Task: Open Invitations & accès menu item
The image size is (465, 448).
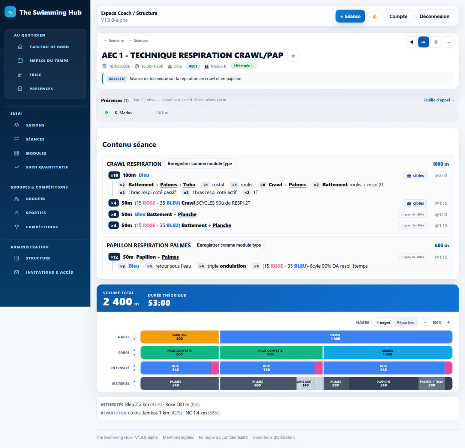Action: [x=49, y=273]
